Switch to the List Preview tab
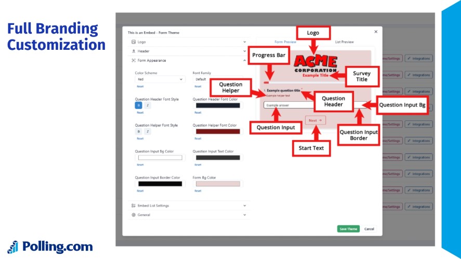Viewport: 461px width, 259px height. pos(344,42)
